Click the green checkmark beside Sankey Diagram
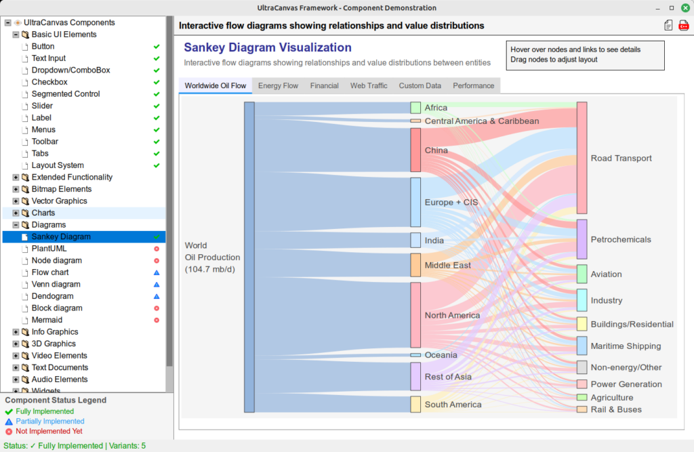This screenshot has width=694, height=452. (157, 237)
